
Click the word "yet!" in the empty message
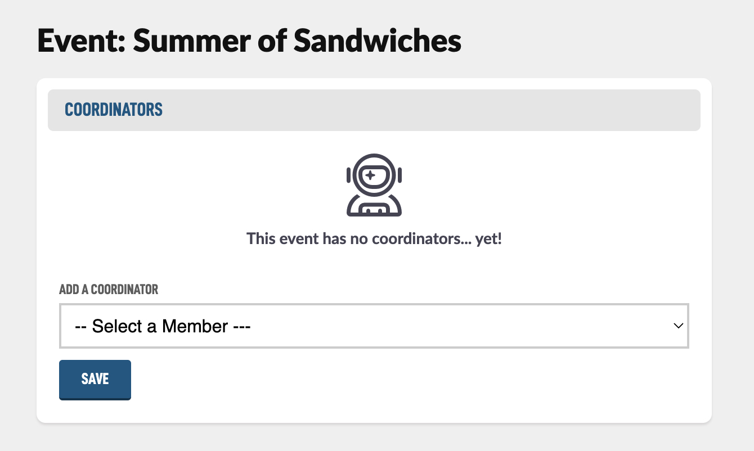tap(488, 239)
